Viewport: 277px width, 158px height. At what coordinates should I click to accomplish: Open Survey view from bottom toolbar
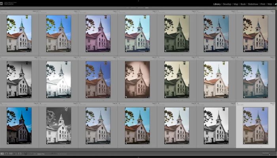(15, 153)
